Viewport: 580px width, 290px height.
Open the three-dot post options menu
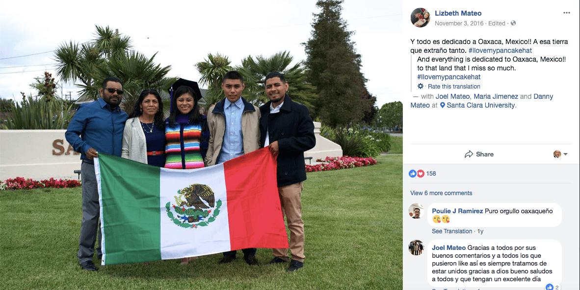coord(566,13)
